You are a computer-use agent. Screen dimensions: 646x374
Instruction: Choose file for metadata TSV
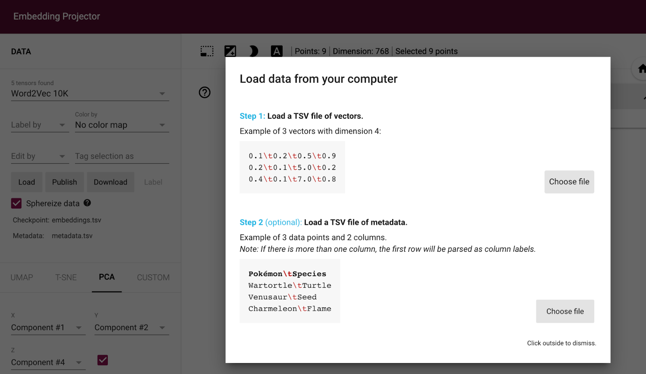565,311
